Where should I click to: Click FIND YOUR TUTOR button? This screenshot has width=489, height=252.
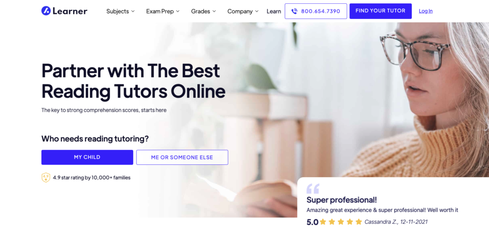coord(381,11)
